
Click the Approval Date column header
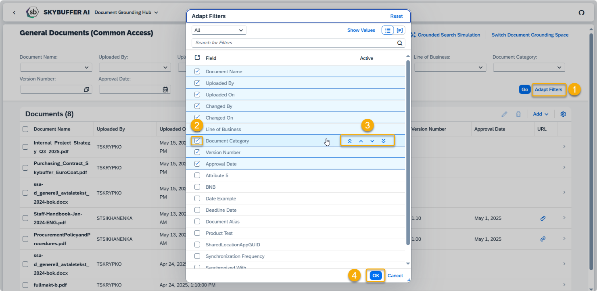pyautogui.click(x=490, y=129)
